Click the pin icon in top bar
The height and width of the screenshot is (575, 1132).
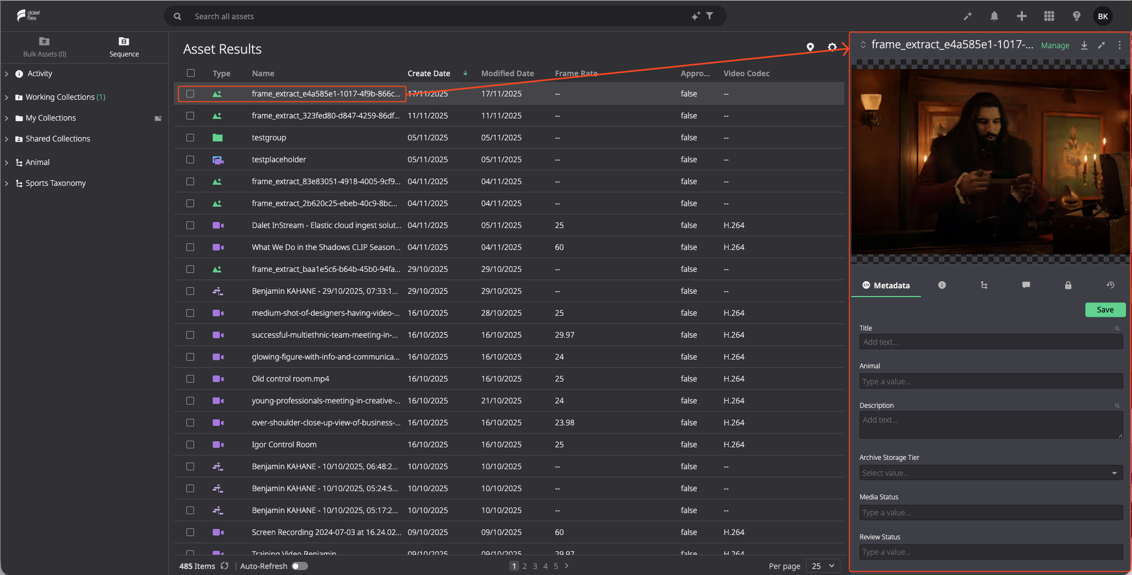pyautogui.click(x=968, y=16)
